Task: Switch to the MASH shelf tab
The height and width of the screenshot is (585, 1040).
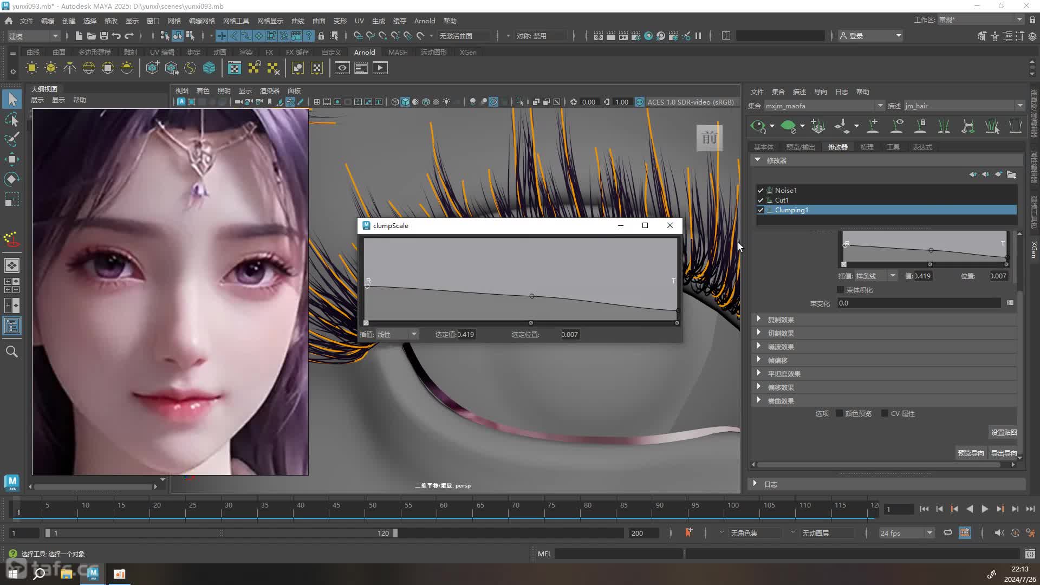Action: click(398, 52)
